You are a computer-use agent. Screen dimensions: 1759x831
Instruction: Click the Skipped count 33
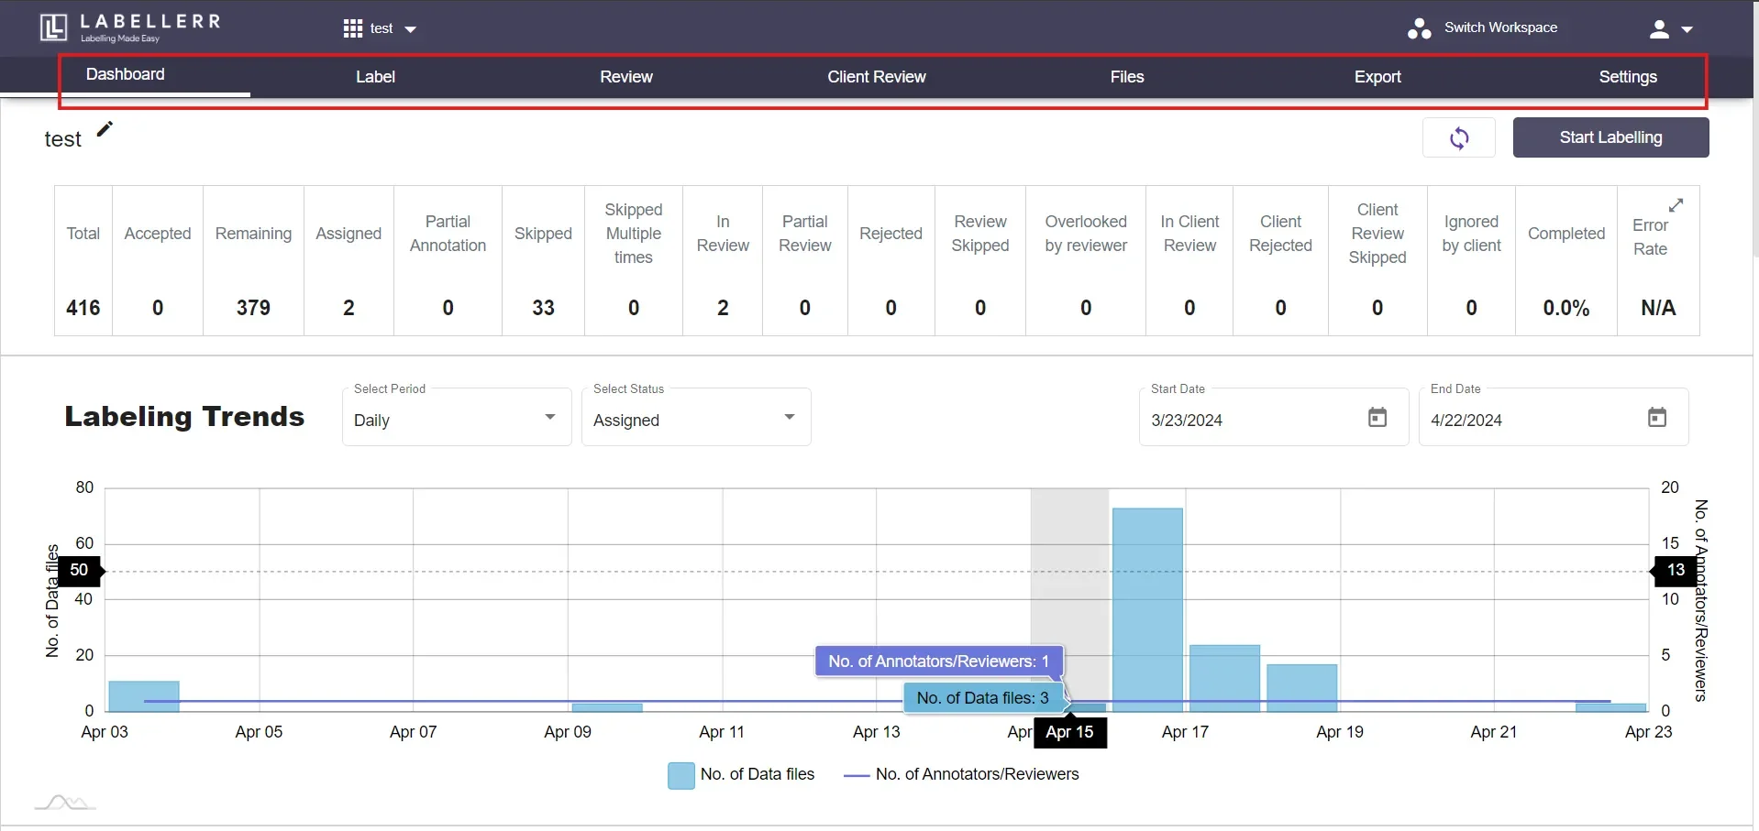543,308
